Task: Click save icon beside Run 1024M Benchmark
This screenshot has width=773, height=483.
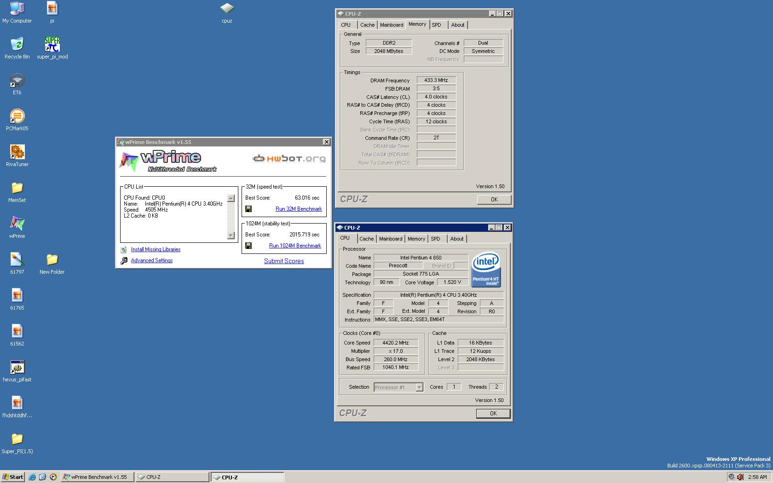Action: 248,246
